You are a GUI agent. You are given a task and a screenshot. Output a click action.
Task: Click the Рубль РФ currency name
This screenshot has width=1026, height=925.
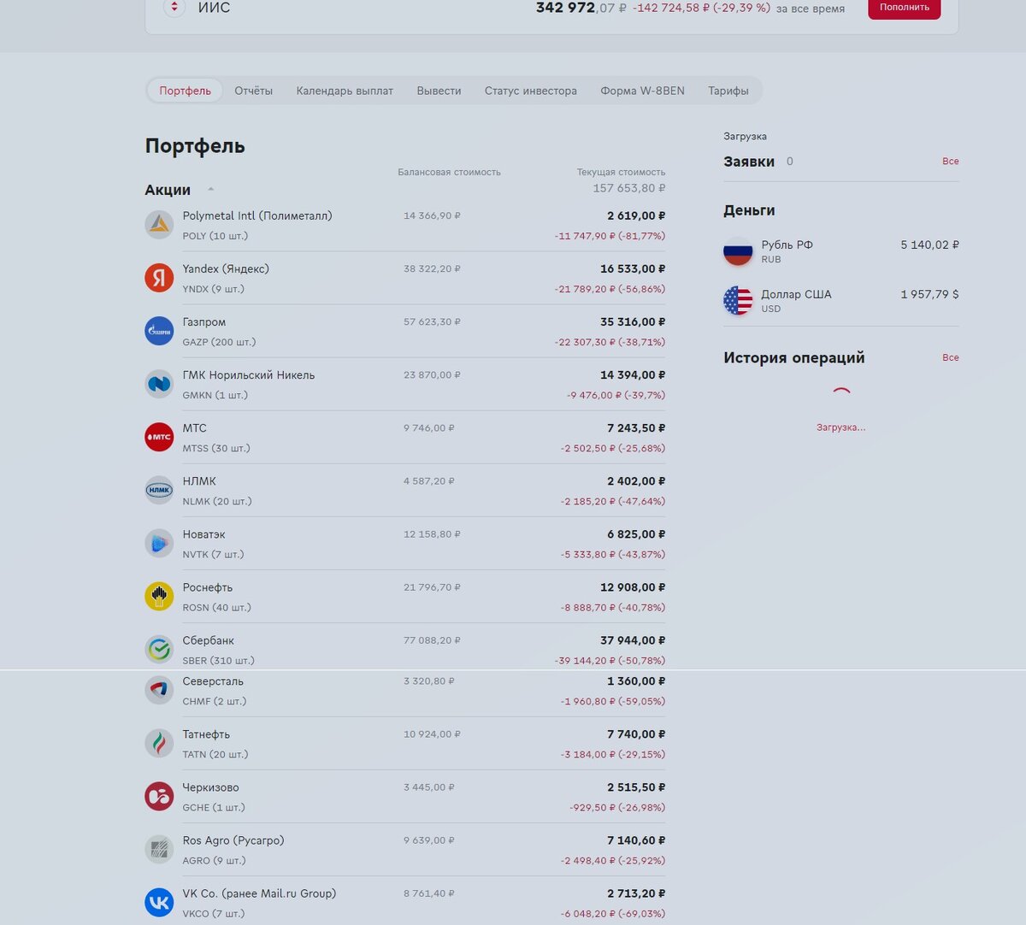(787, 245)
